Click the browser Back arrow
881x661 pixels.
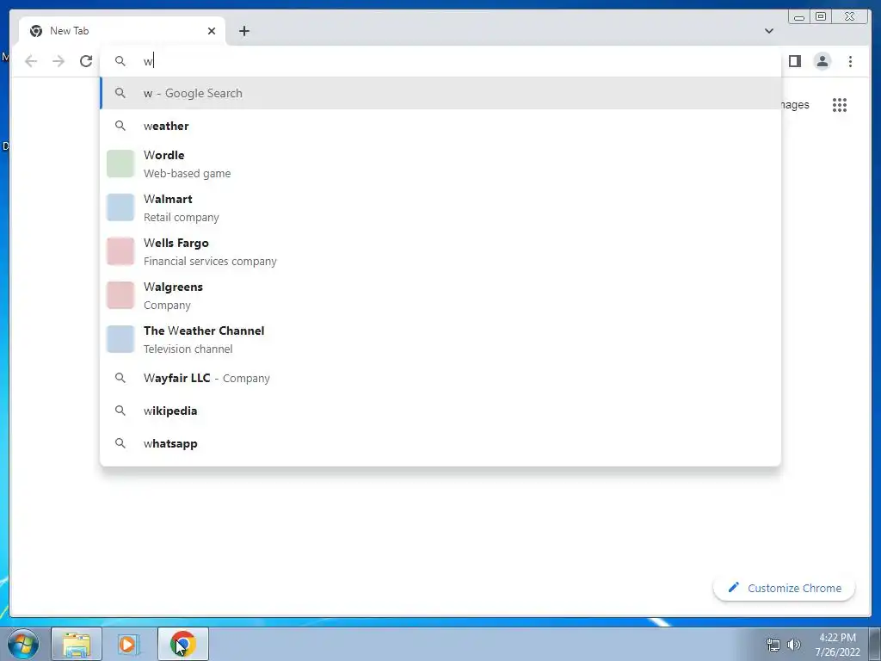[31, 61]
